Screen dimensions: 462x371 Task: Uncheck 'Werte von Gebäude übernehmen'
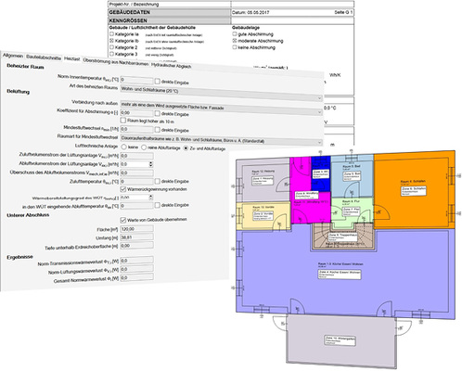click(x=123, y=220)
